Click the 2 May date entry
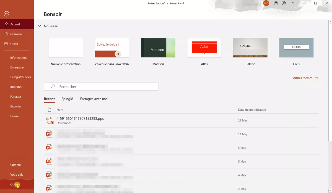Image resolution: width=332 pixels, height=193 pixels. tap(242, 189)
